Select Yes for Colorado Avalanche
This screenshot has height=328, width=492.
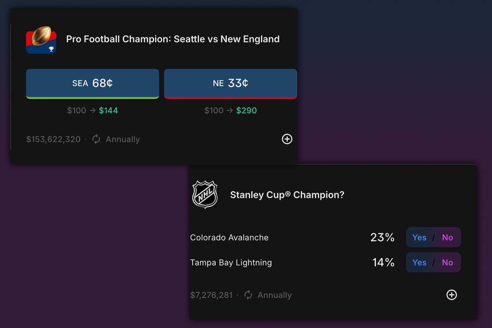coord(419,237)
